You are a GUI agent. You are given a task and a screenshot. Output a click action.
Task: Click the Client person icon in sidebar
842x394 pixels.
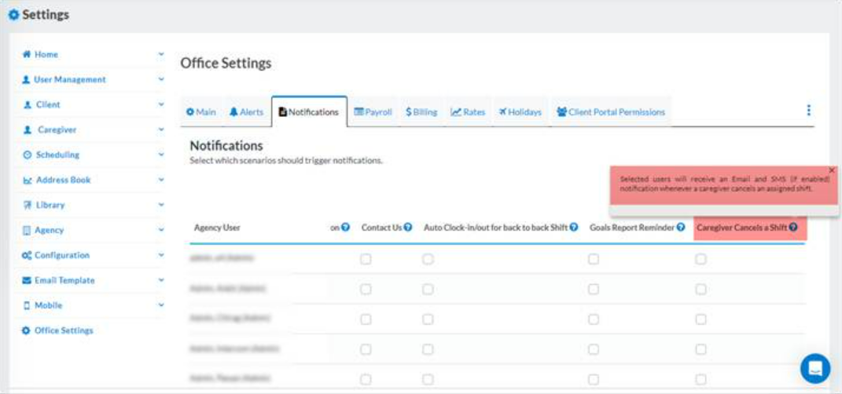click(28, 105)
